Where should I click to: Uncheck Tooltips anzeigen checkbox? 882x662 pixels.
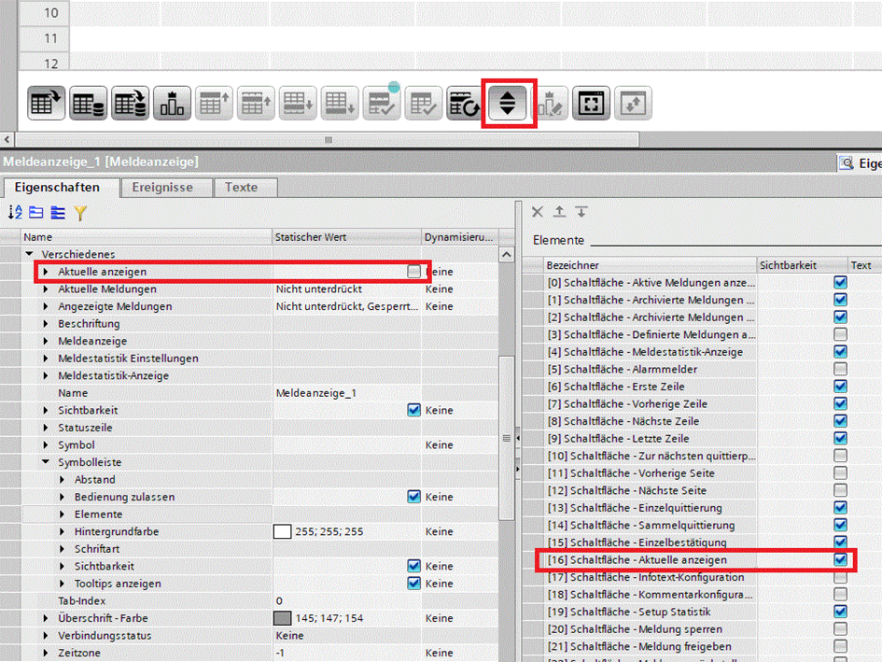pyautogui.click(x=414, y=584)
